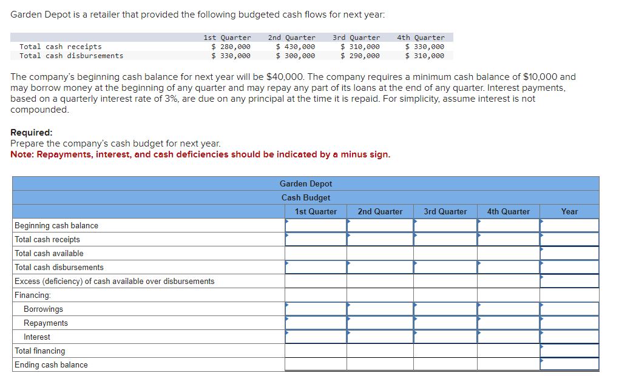Click the 'Total financing' row label
Image resolution: width=636 pixels, height=376 pixels.
[x=40, y=351]
